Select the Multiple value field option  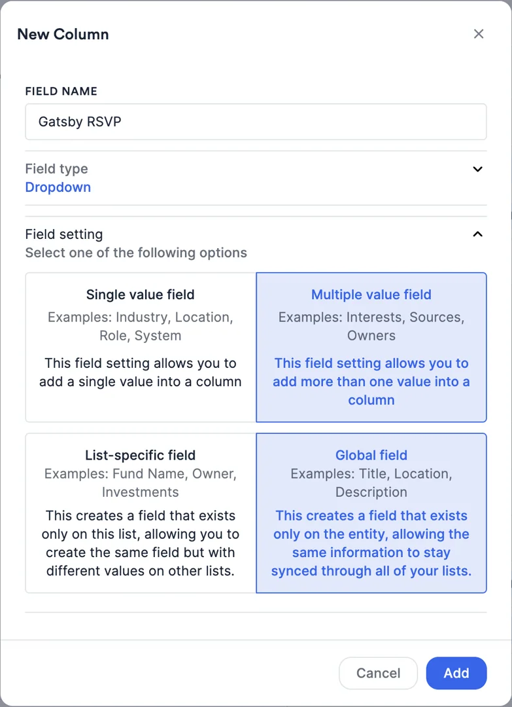coord(371,347)
